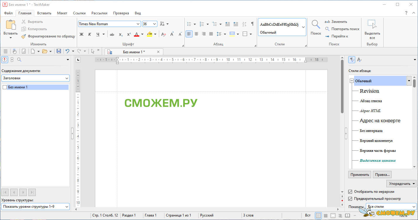The height and width of the screenshot is (220, 418).
Task: Justify the paragraph text
Action: (211, 34)
